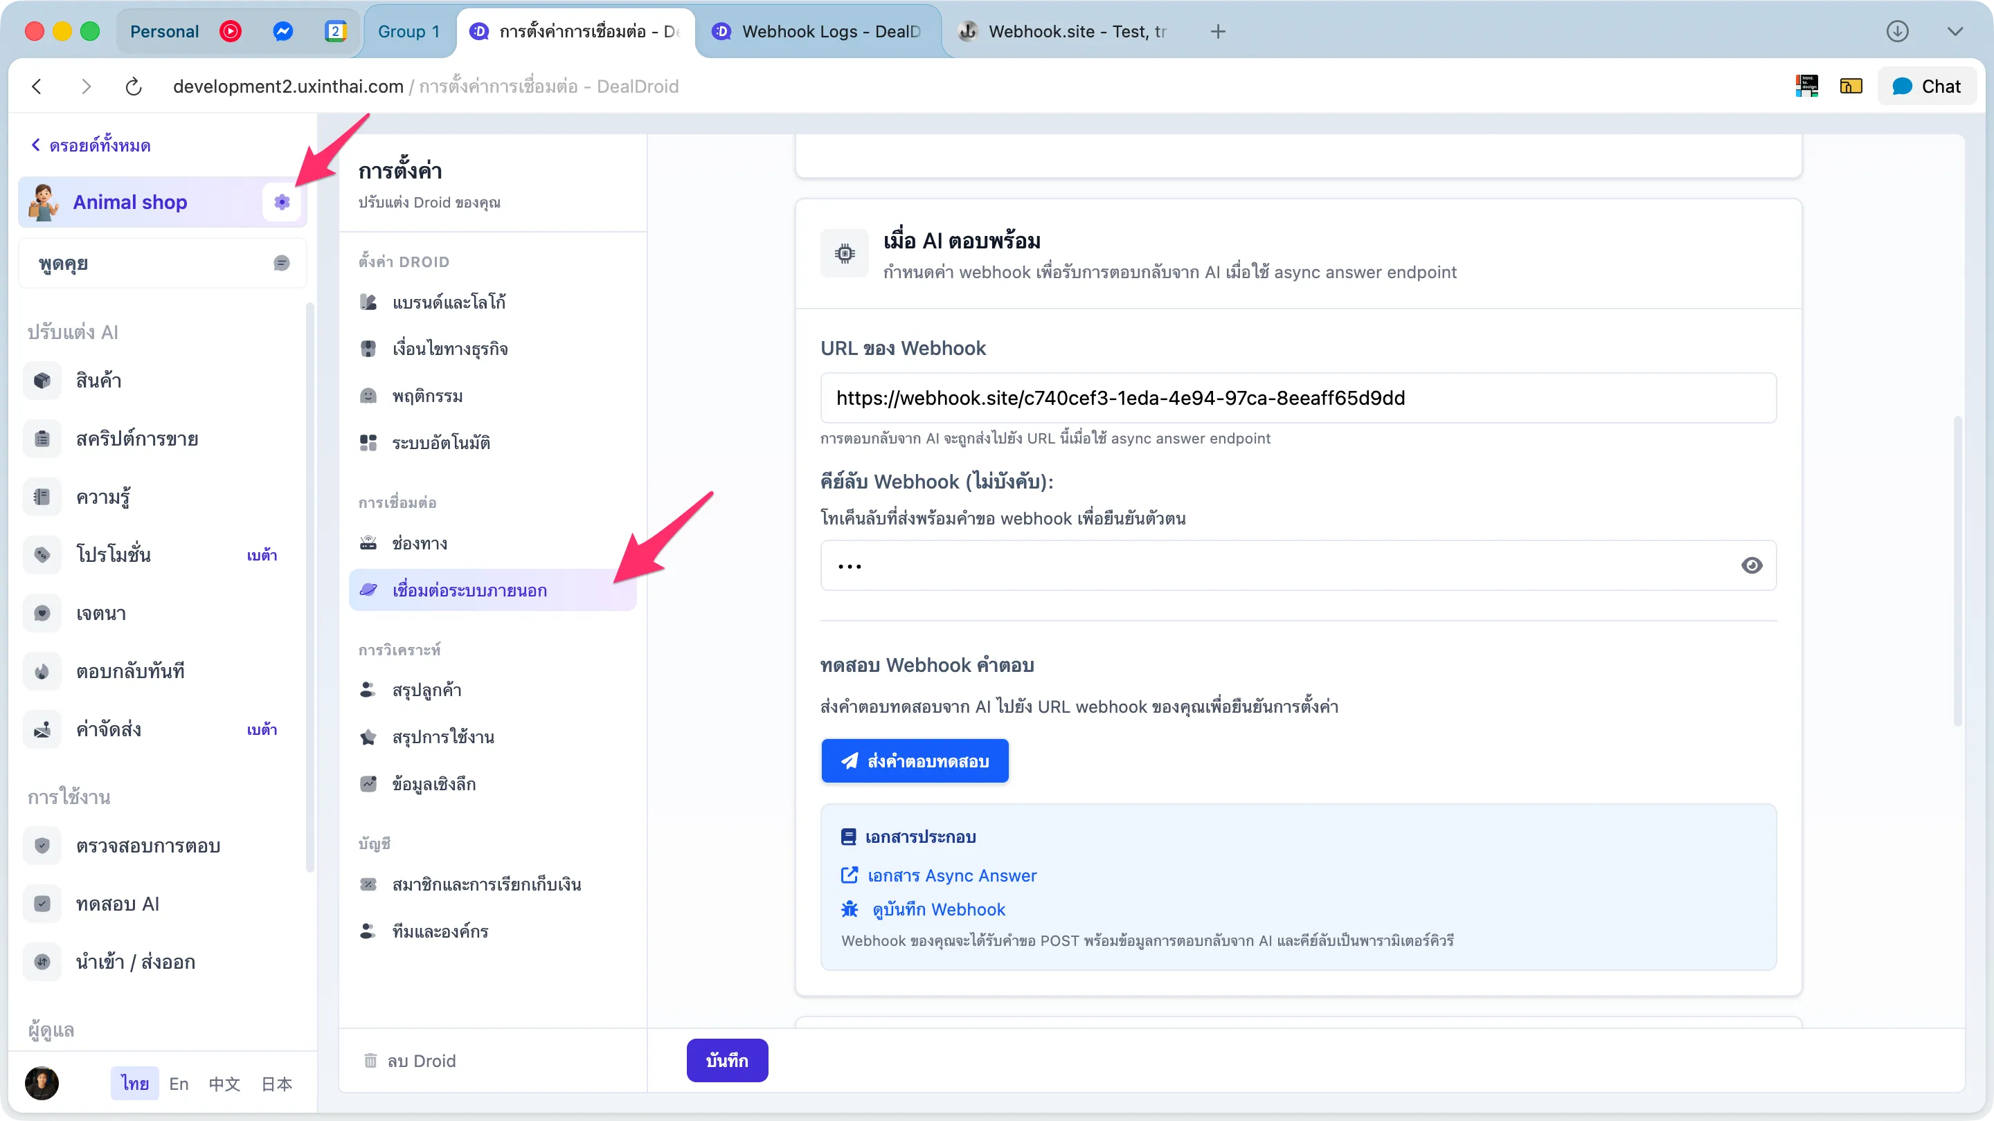Open the Chat panel from the toolbar
The width and height of the screenshot is (1994, 1121).
point(1927,86)
